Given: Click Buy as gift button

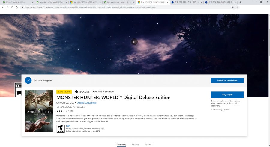Looking at the screenshot, I should [227, 95].
